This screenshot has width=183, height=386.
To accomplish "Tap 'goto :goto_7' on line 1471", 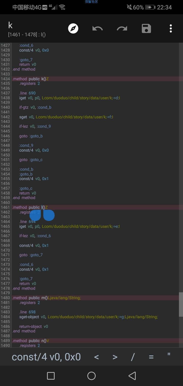I will coord(31,255).
